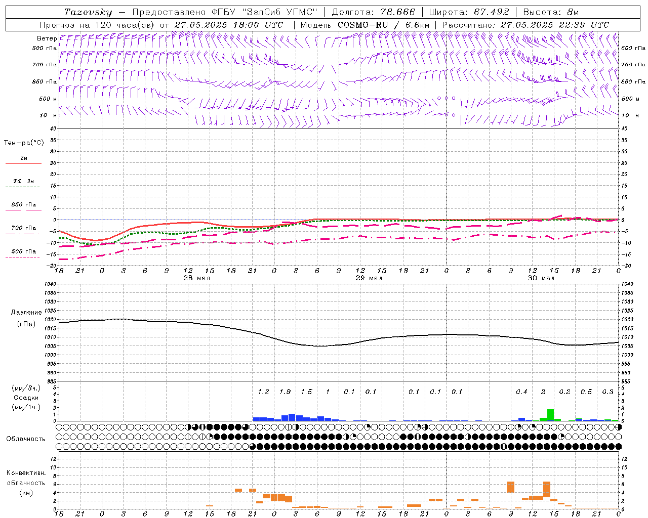The width and height of the screenshot is (648, 518).
Task: Click the Облачность cloud cover label
Action: click(x=26, y=439)
